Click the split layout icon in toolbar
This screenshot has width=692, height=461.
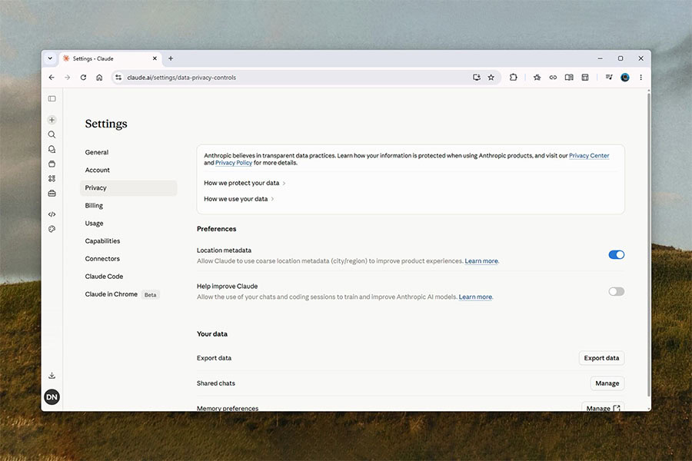point(585,78)
